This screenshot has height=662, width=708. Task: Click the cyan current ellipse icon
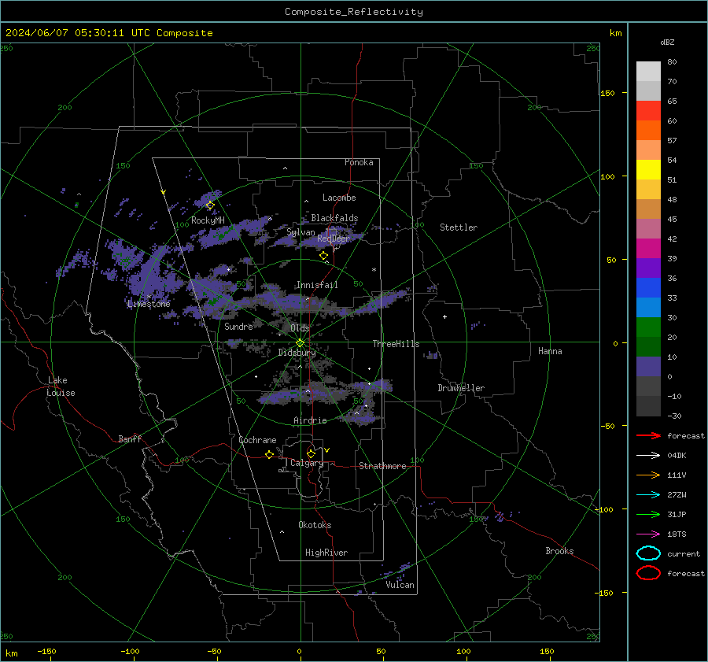(648, 553)
